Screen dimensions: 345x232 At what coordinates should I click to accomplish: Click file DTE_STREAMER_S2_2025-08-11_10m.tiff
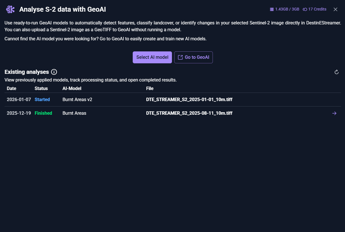click(x=189, y=113)
